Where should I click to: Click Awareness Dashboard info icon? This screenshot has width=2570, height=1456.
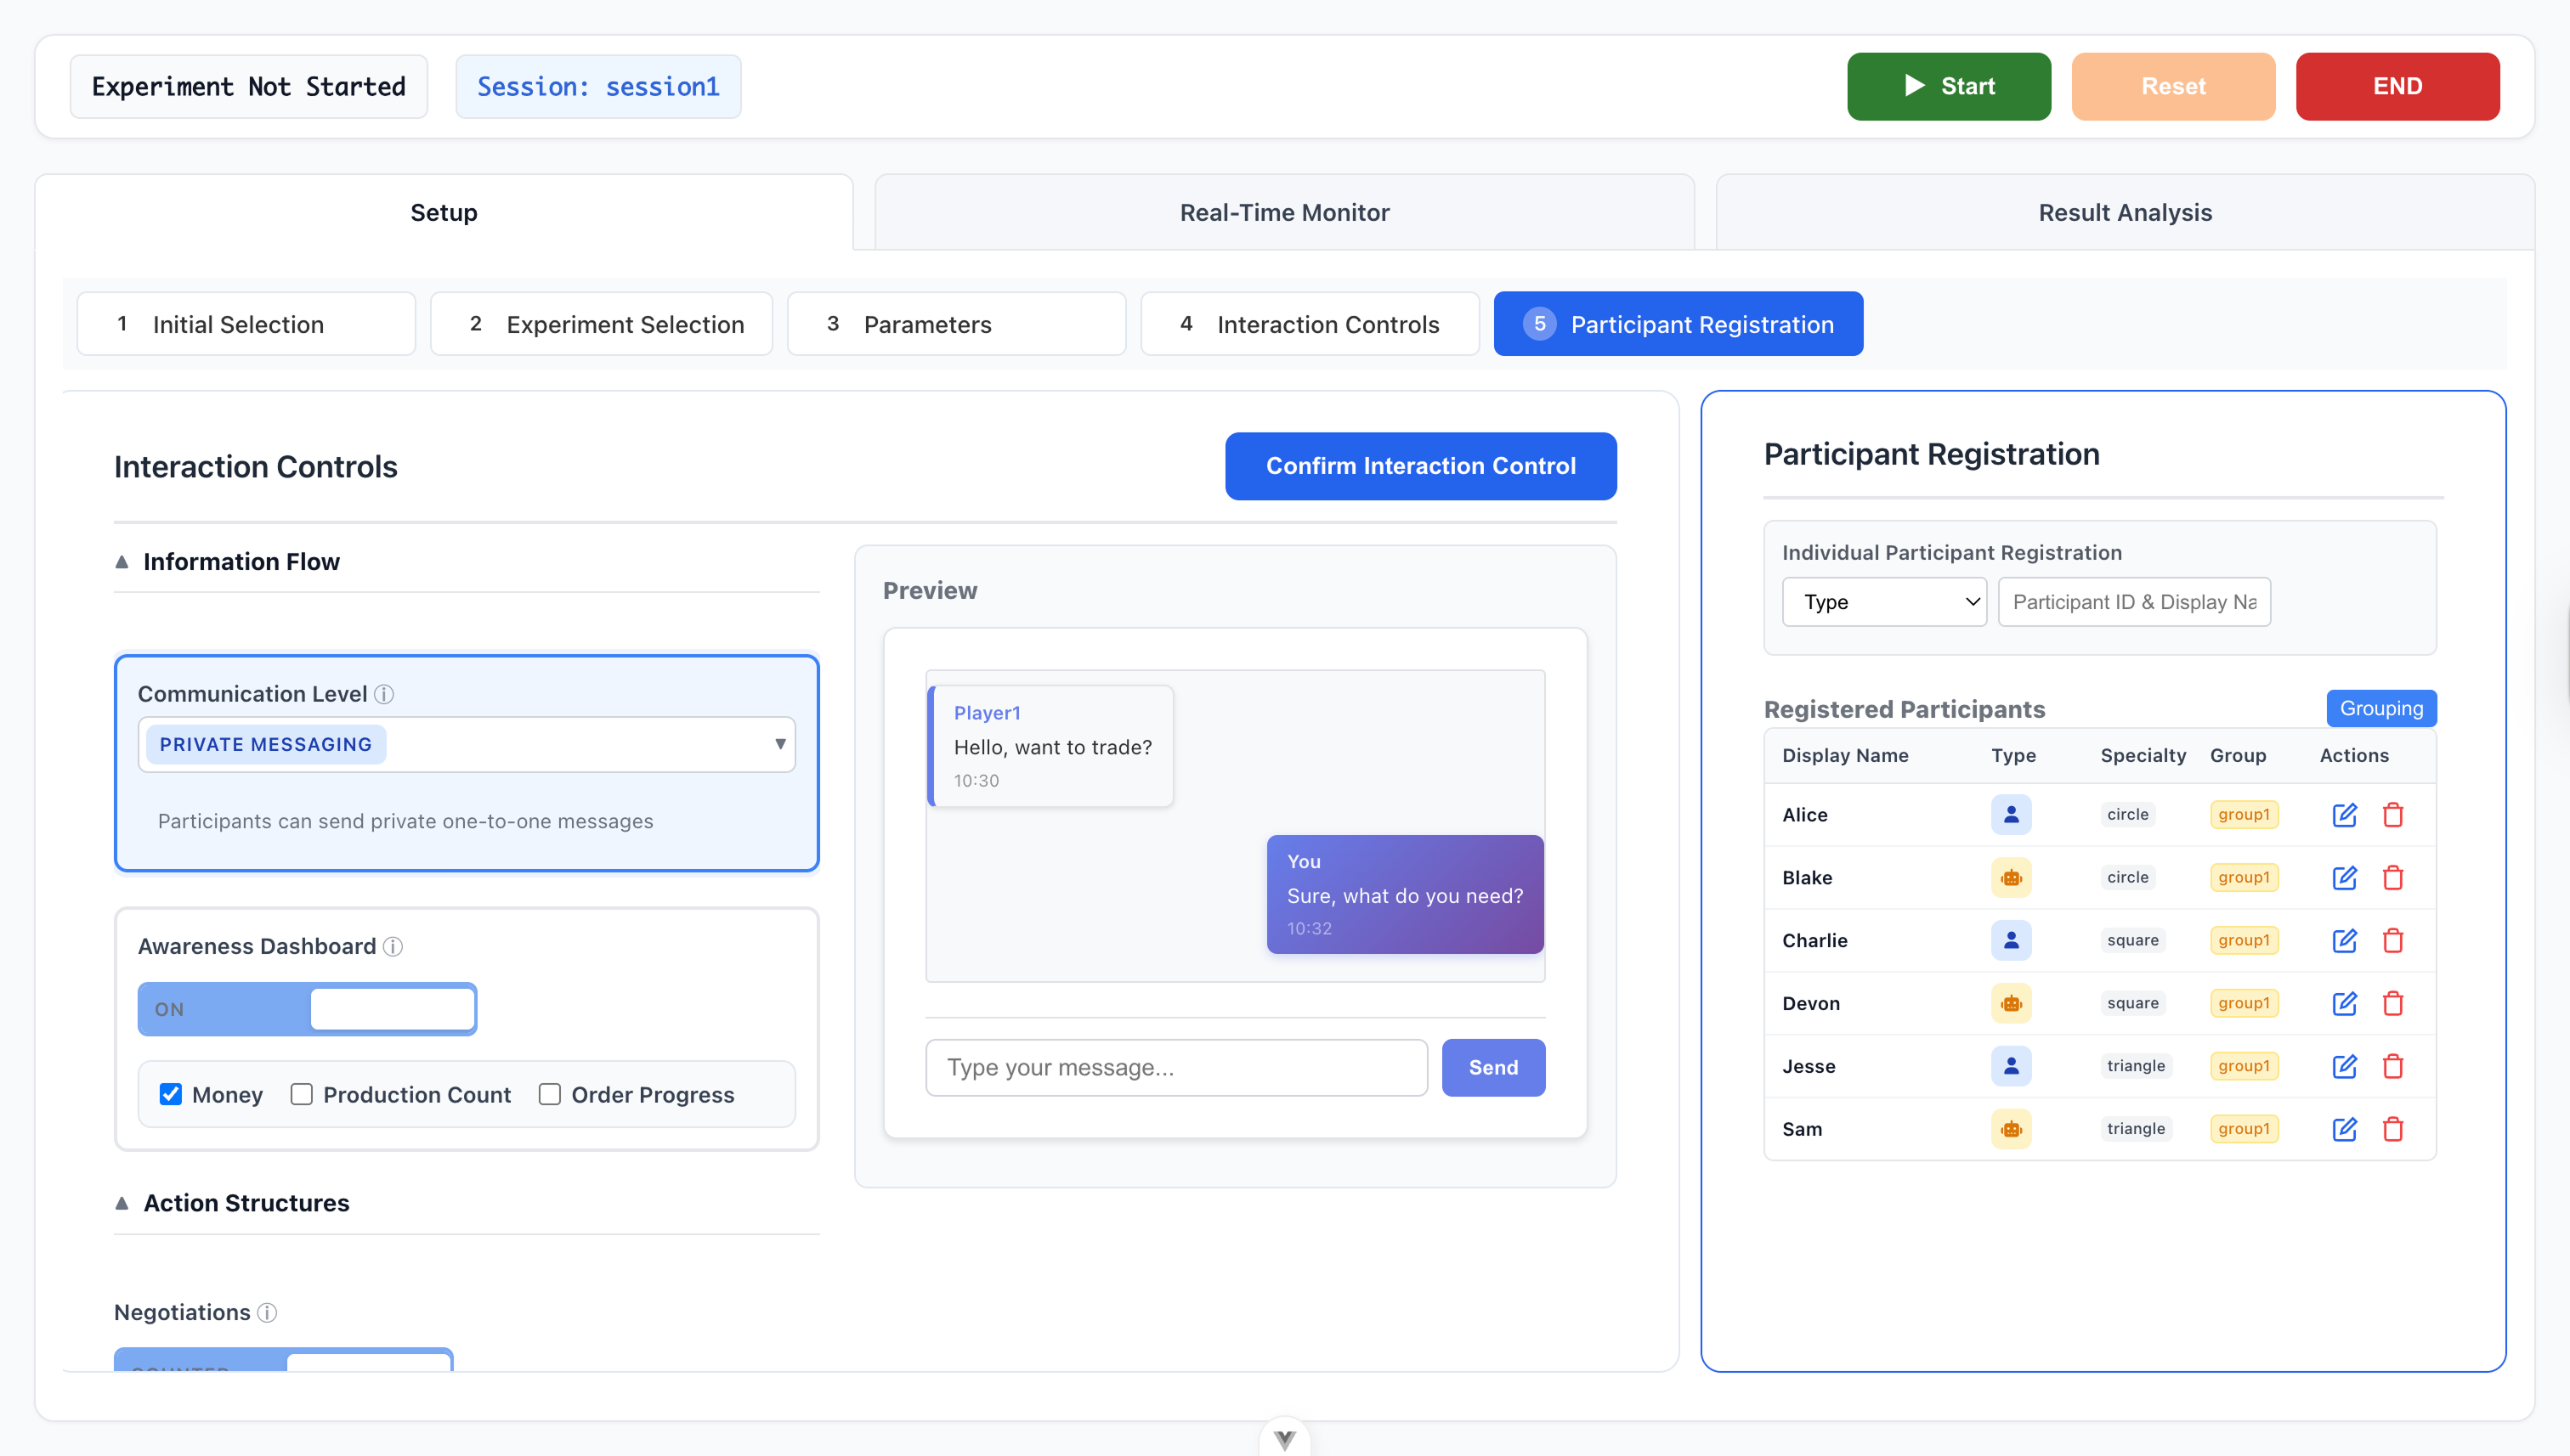coord(393,946)
